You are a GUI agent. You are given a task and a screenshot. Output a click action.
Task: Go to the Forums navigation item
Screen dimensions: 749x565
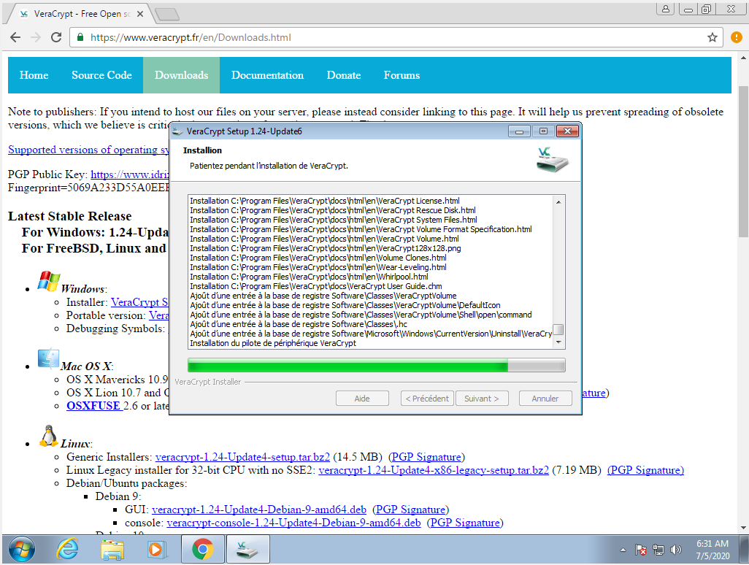(402, 75)
